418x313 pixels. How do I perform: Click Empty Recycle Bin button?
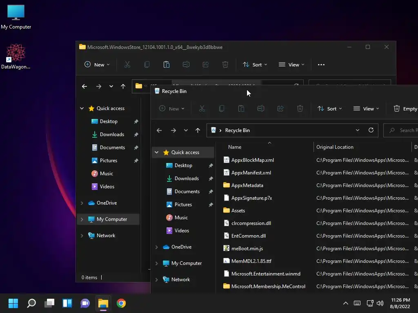coord(405,108)
